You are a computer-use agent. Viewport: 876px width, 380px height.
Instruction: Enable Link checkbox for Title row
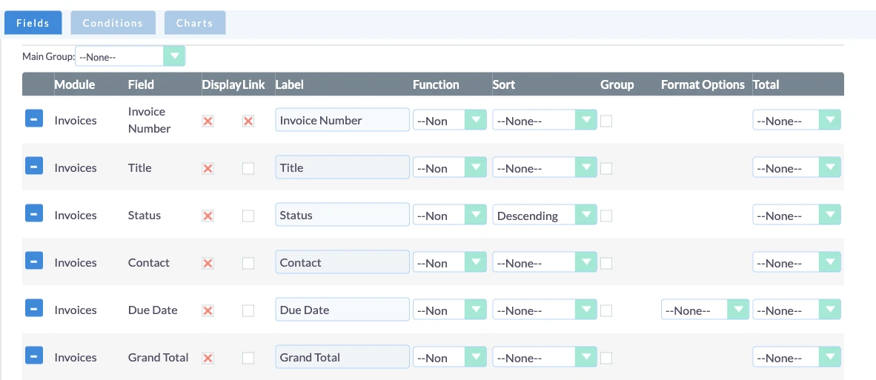click(x=248, y=168)
